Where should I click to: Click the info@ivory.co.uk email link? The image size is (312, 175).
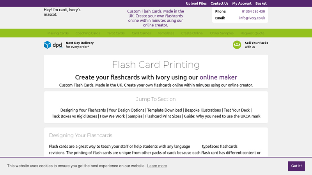pos(252,18)
